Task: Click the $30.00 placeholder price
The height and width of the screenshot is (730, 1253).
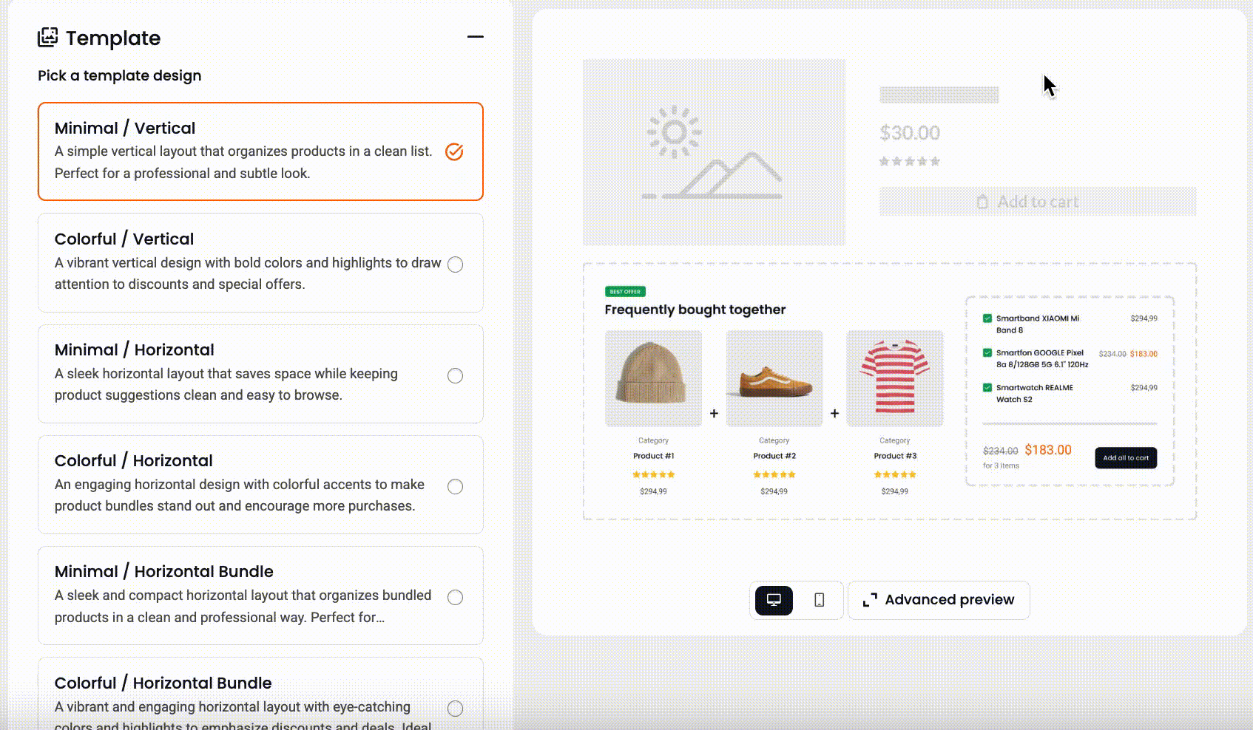Action: [910, 133]
